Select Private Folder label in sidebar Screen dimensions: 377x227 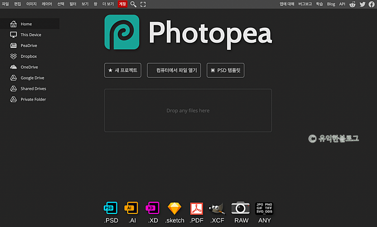[x=33, y=100]
